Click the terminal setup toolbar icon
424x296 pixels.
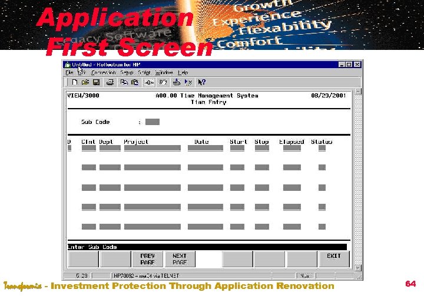tap(163, 82)
